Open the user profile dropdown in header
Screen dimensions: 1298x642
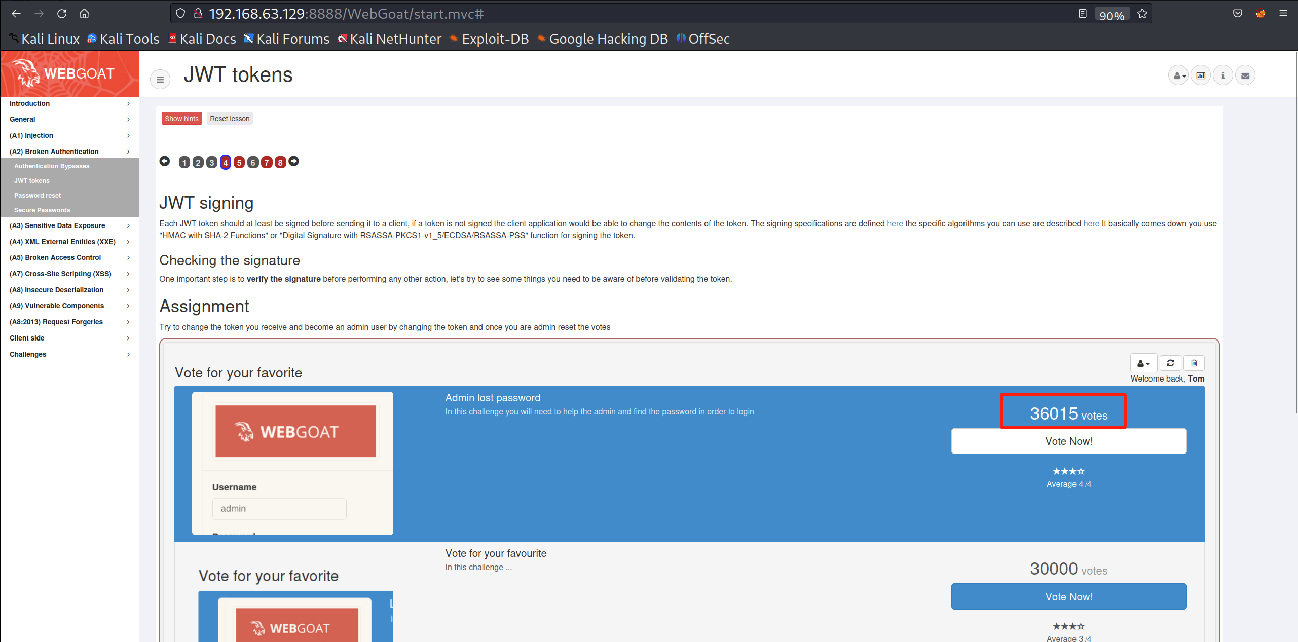pos(1178,75)
